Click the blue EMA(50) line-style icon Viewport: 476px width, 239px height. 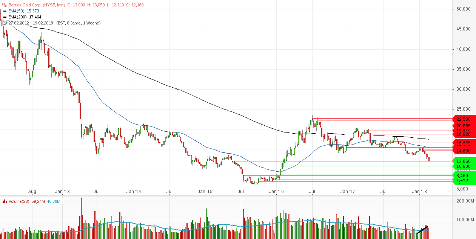(4, 11)
